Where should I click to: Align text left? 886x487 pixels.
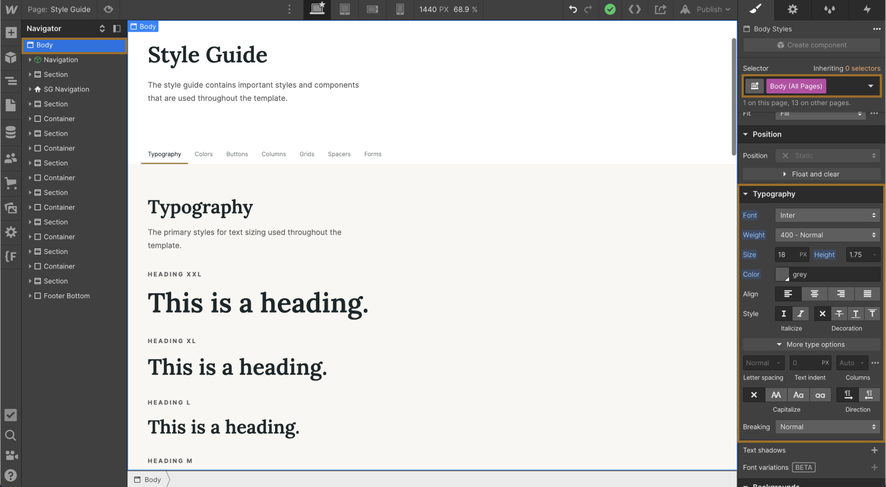tap(788, 294)
